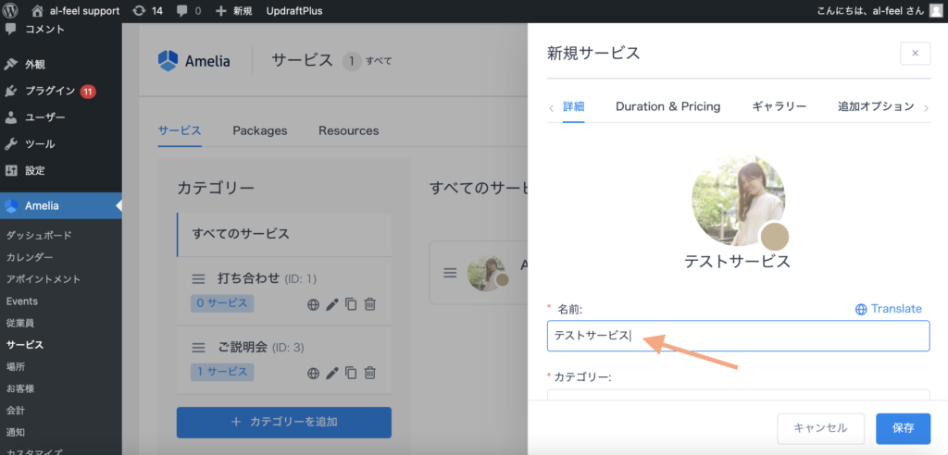Open プラグイン in the sidebar menu

point(50,91)
